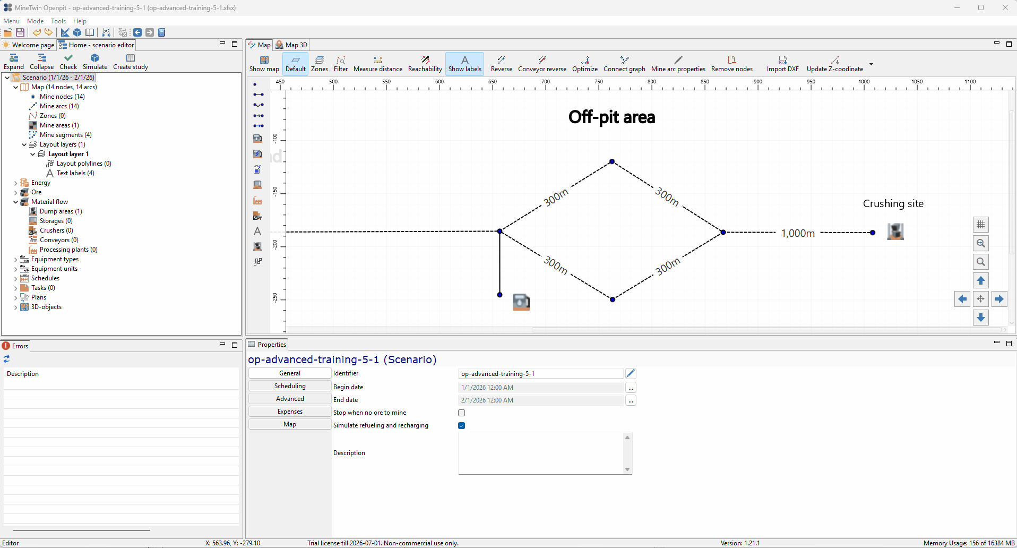Image resolution: width=1017 pixels, height=548 pixels.
Task: Click the blue book icon in main toolbar
Action: pyautogui.click(x=162, y=32)
